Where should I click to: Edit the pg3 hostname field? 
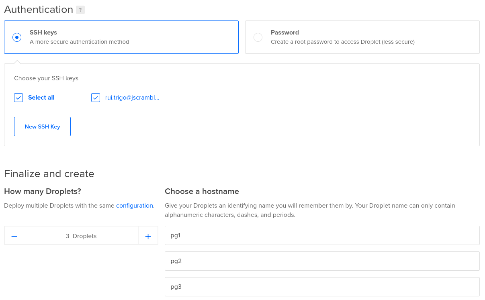[322, 287]
